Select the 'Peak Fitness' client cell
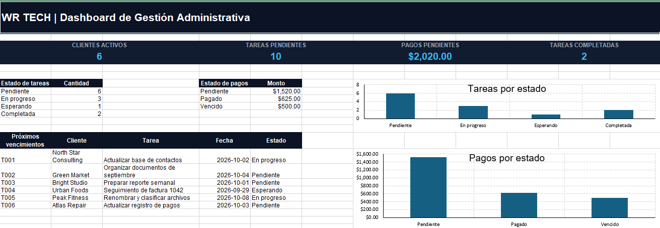Viewport: 660px width, 228px height. (77, 198)
